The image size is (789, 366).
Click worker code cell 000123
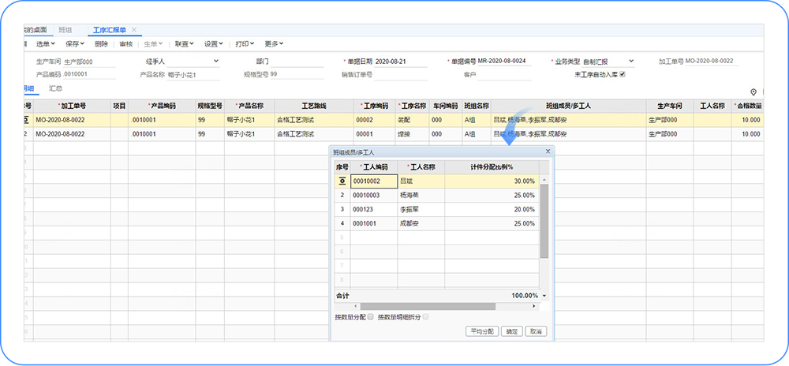(374, 209)
